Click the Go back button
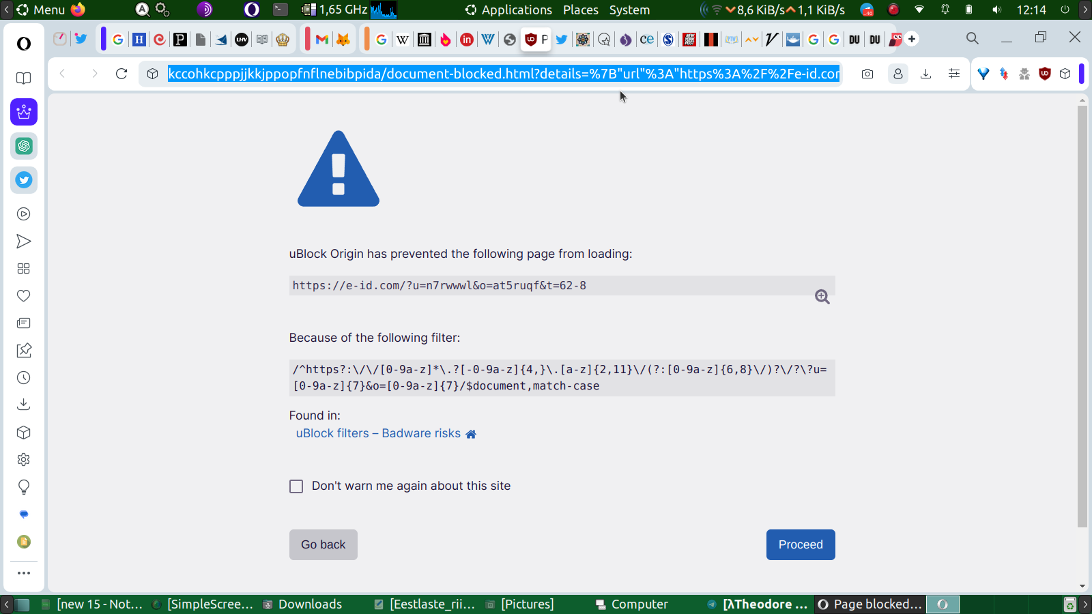Viewport: 1092px width, 614px height. (x=324, y=544)
